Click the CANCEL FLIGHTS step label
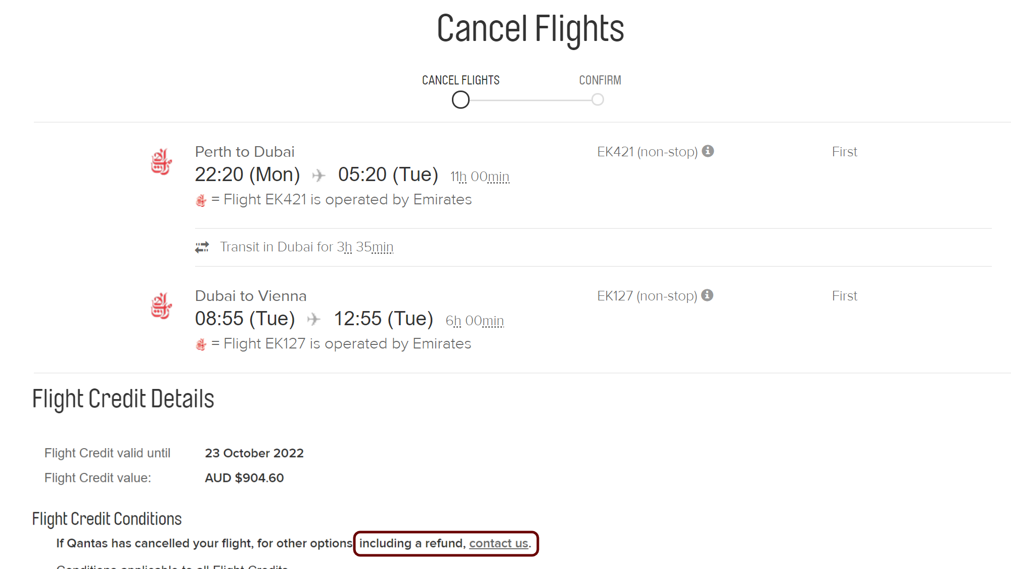Viewport: 1011px width, 569px height. point(461,80)
